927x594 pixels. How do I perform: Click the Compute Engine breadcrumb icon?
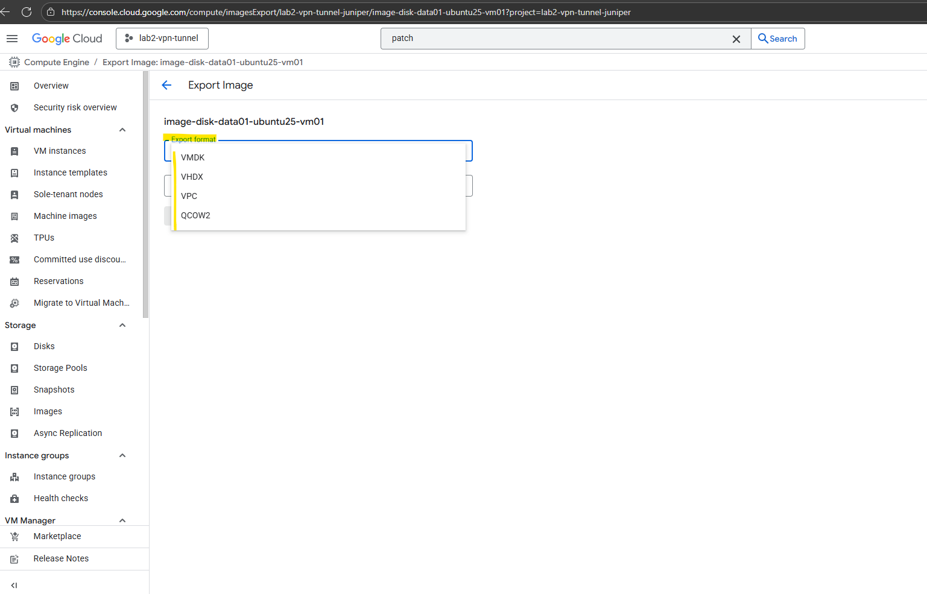click(x=14, y=62)
